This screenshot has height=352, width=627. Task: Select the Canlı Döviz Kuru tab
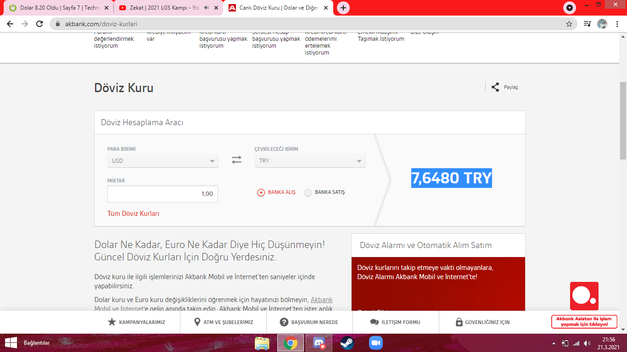point(278,8)
